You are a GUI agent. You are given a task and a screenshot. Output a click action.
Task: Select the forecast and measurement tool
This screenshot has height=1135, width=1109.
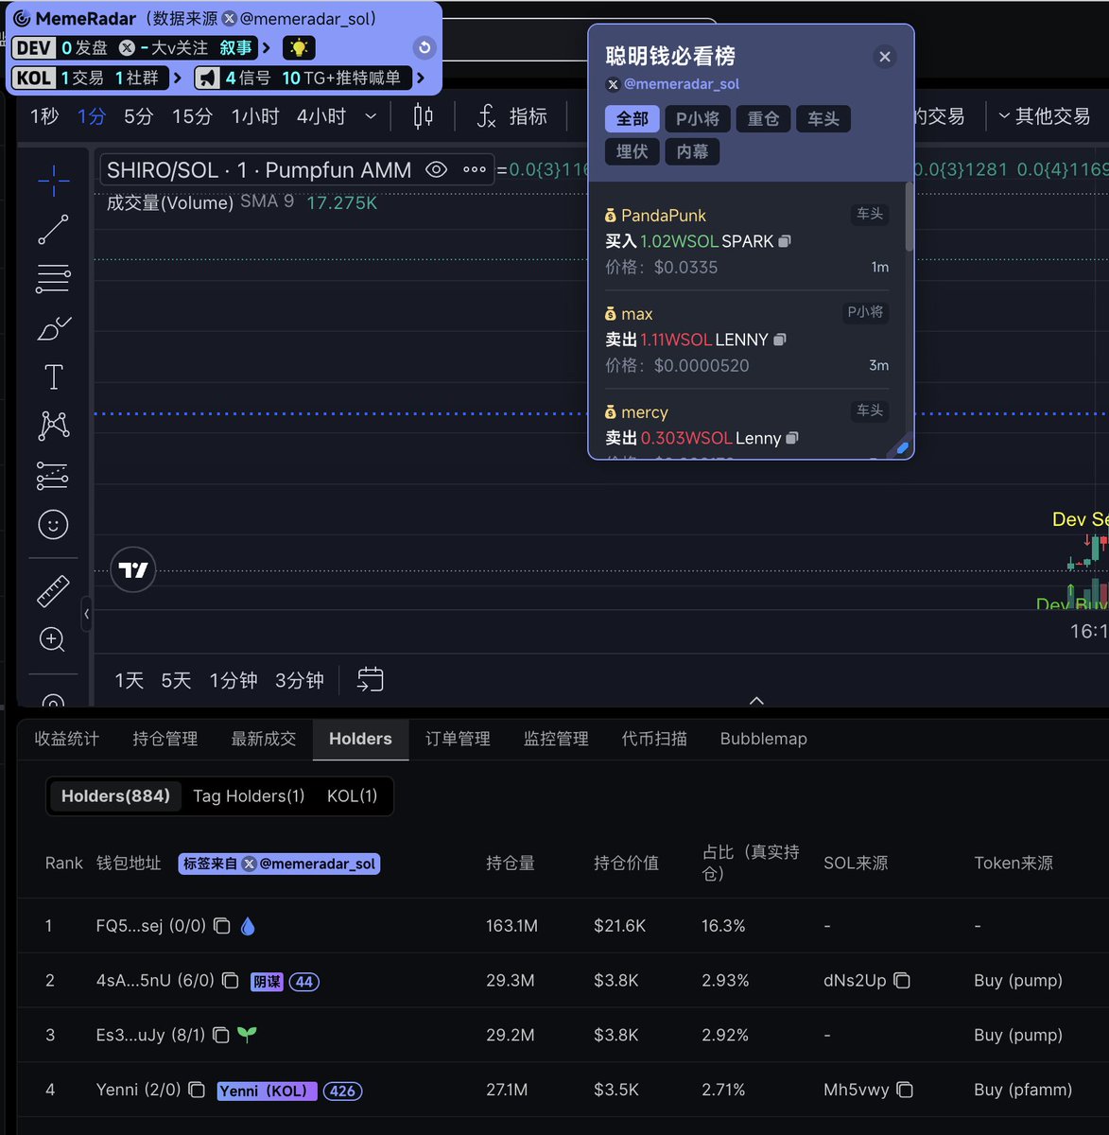[x=53, y=476]
